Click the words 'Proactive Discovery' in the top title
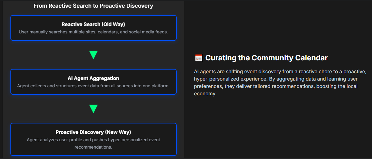This screenshot has height=159, width=372. click(x=126, y=6)
